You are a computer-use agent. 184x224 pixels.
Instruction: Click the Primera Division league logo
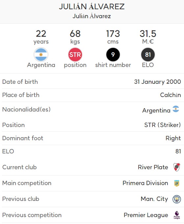tap(177, 183)
